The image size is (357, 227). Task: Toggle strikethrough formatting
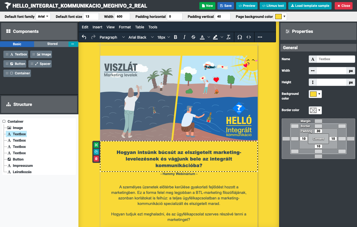[x=193, y=37]
